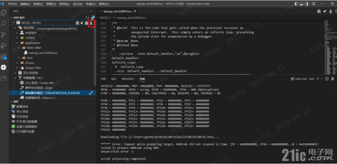Switch to the 问题 panel tab
The width and height of the screenshot is (337, 164).
coord(103,79)
